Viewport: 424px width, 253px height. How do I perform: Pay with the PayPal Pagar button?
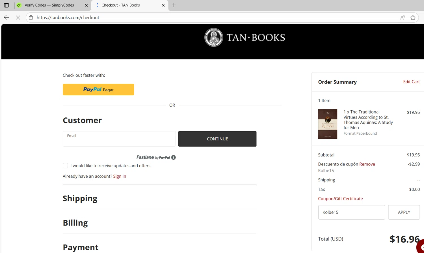click(x=98, y=89)
